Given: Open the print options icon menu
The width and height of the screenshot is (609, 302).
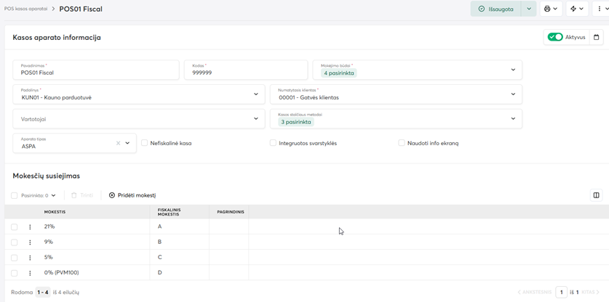Looking at the screenshot, I should 551,9.
